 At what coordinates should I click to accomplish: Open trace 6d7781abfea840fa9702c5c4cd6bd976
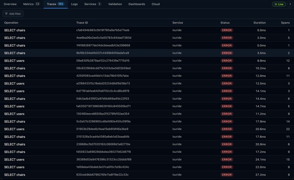pyautogui.click(x=103, y=91)
